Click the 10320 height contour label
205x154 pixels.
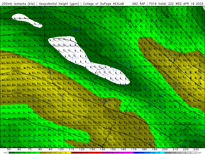click(x=34, y=8)
